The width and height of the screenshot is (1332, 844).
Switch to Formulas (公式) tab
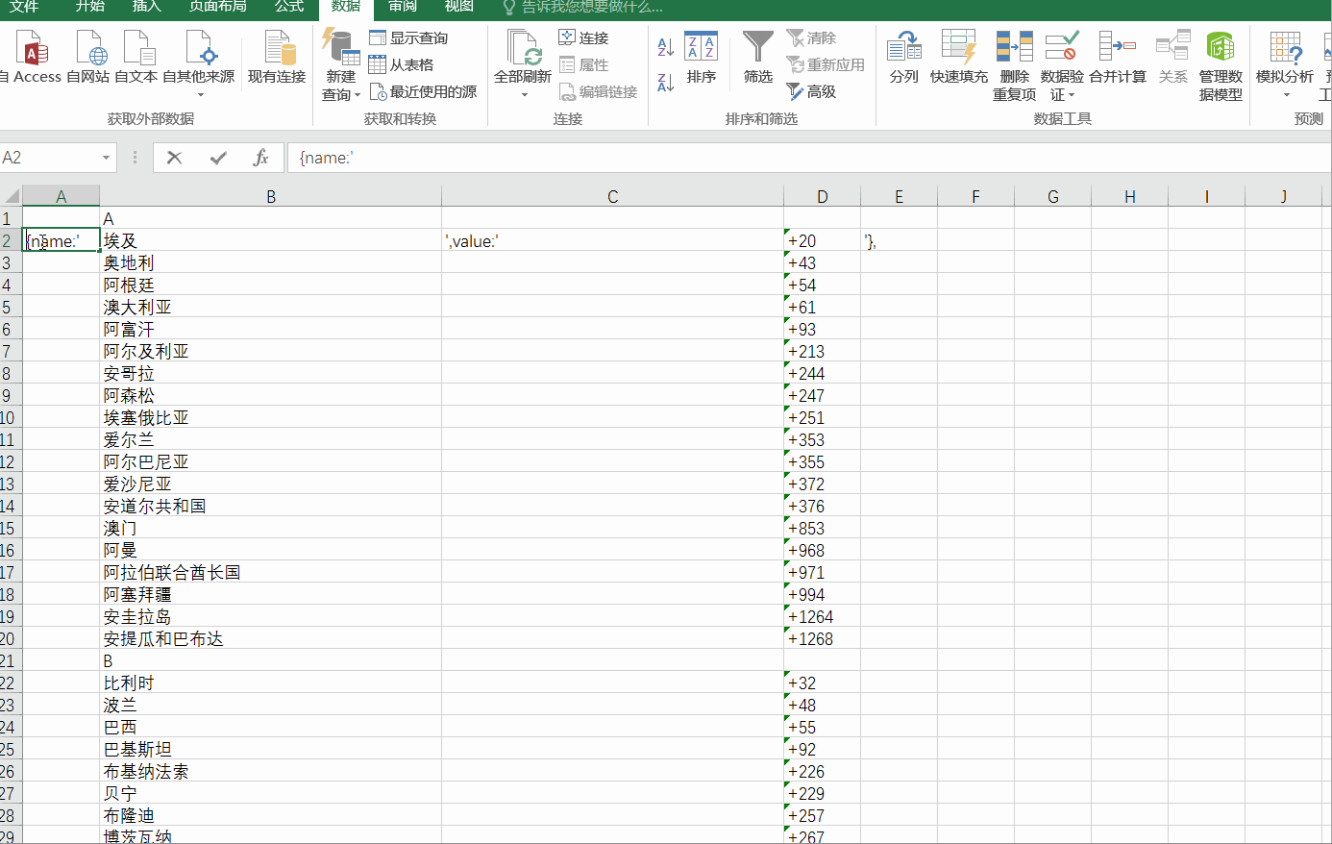289,6
